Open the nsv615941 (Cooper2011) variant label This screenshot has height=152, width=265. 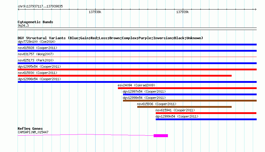pos(175,110)
